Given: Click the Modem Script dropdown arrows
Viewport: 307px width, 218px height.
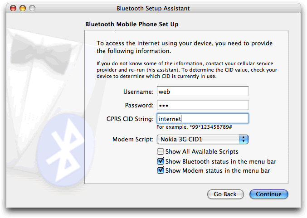Looking at the screenshot, I should click(x=244, y=139).
